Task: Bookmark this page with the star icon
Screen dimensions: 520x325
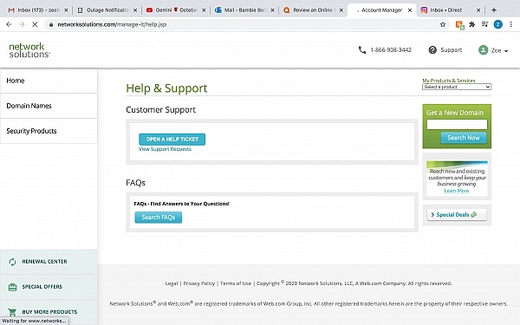Action: pos(442,24)
